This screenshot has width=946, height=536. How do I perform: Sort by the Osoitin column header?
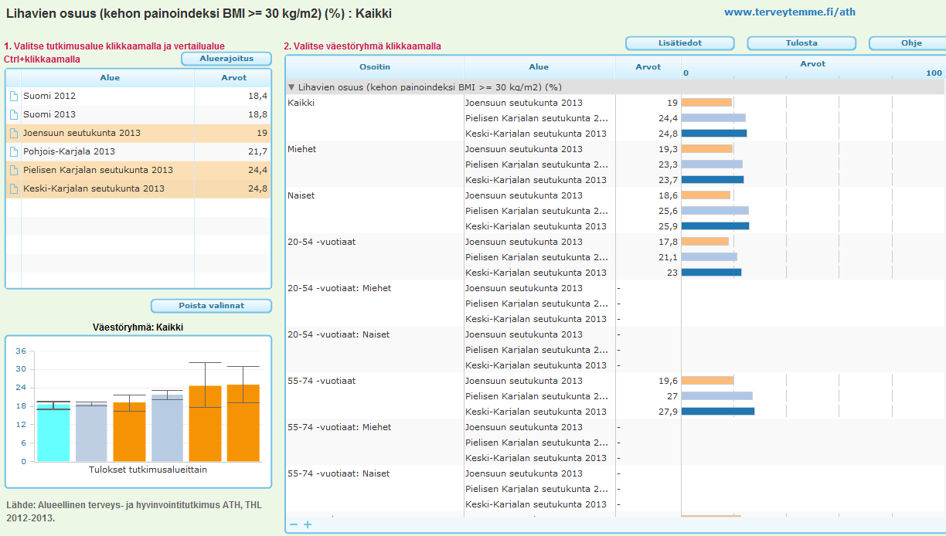pyautogui.click(x=375, y=67)
